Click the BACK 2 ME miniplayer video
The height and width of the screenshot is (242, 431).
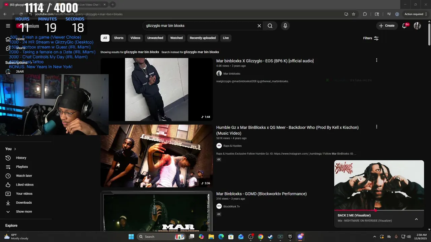(x=379, y=185)
